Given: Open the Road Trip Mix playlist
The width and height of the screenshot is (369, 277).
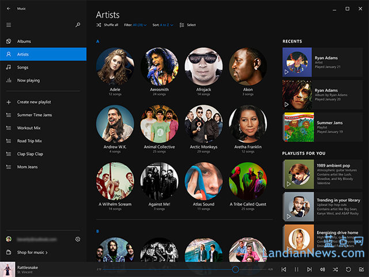Looking at the screenshot, I should [43, 141].
